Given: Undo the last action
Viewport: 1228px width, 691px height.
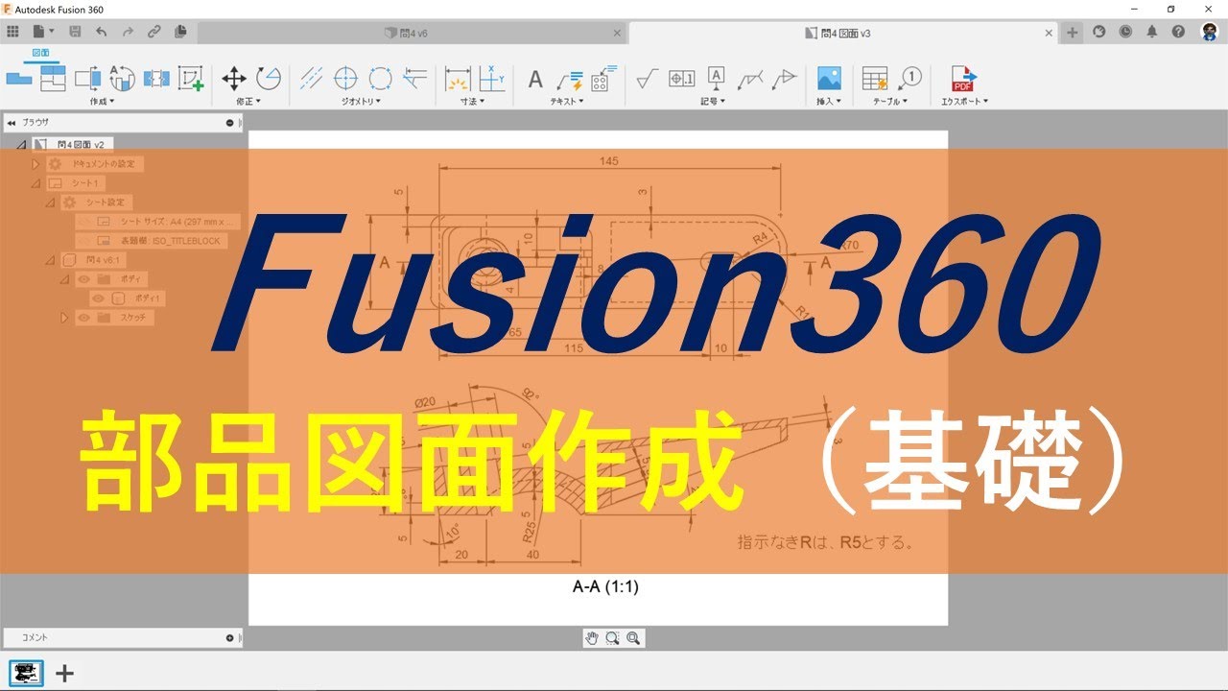Looking at the screenshot, I should pos(102,32).
